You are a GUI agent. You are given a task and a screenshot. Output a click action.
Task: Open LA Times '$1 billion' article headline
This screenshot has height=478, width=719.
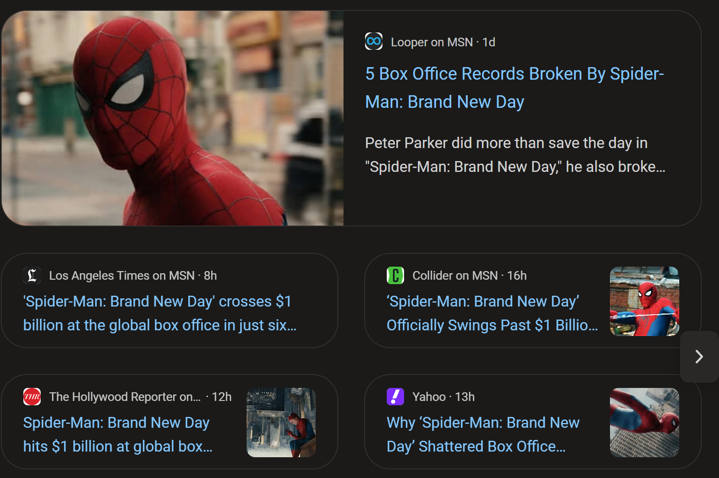click(x=160, y=313)
